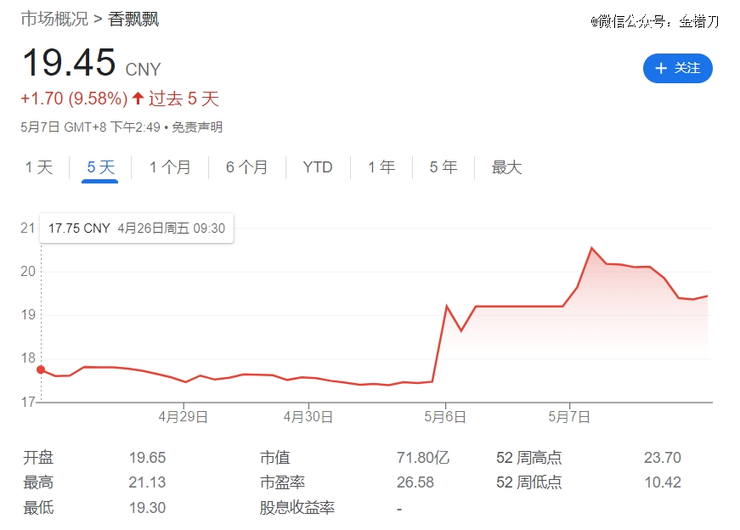Click the 香飘飘 breadcrumb name

pyautogui.click(x=133, y=19)
